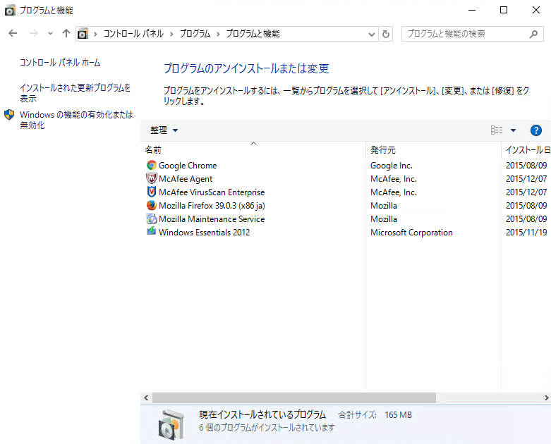The width and height of the screenshot is (551, 444).
Task: Open Windows の機能の有効化または無効化 link
Action: pos(76,120)
